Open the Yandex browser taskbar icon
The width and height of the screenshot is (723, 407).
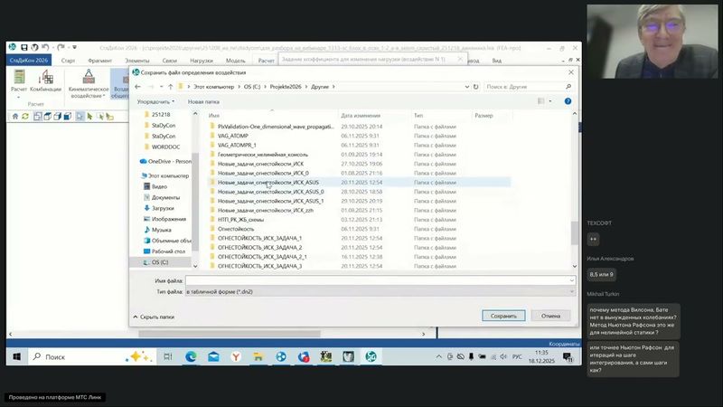click(236, 357)
